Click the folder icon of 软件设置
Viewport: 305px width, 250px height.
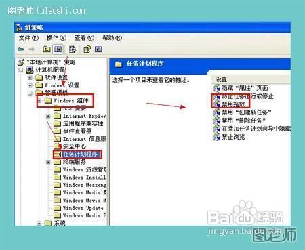coord(39,78)
